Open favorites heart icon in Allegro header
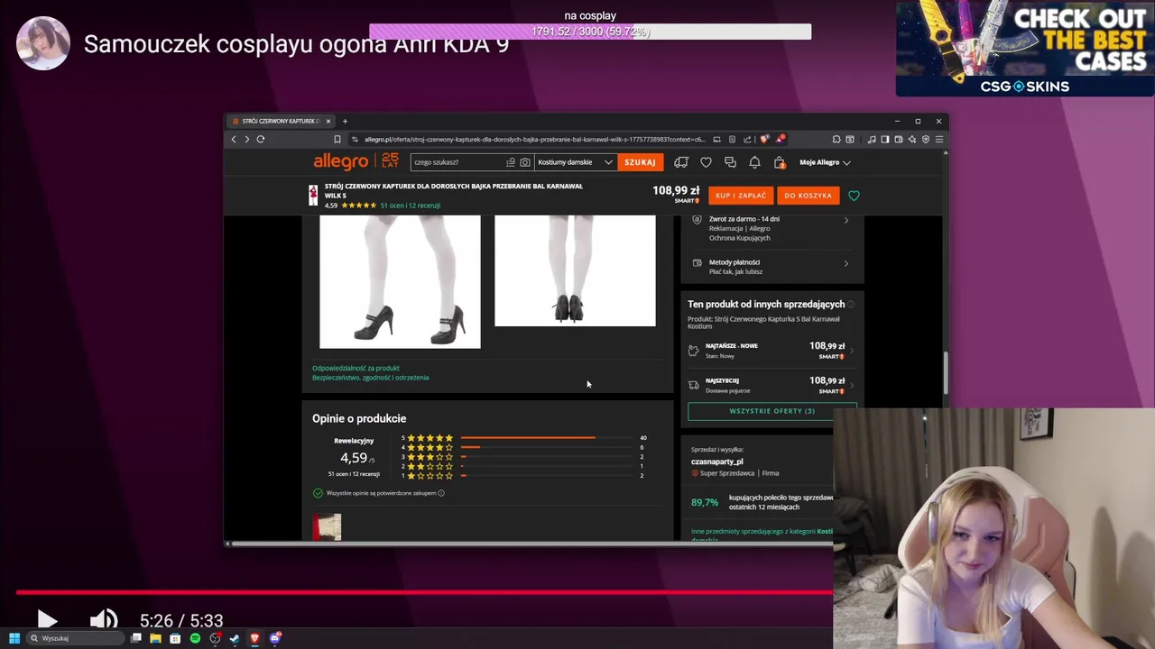The width and height of the screenshot is (1155, 649). click(x=706, y=162)
